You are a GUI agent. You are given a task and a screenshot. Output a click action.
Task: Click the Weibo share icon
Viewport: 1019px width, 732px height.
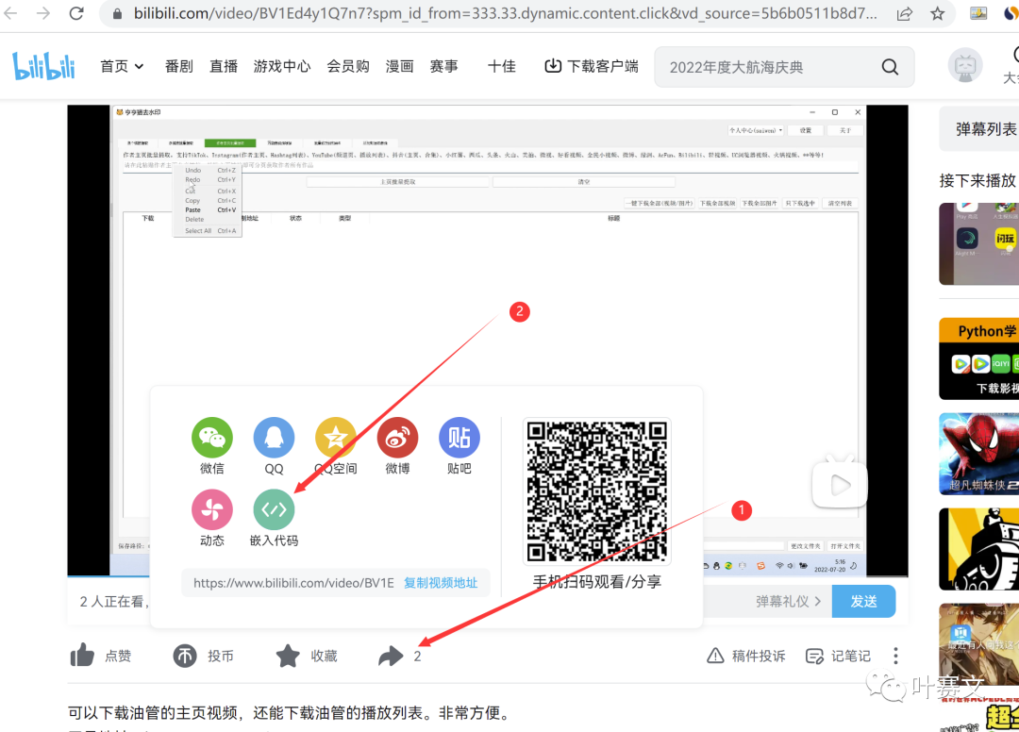click(x=397, y=438)
